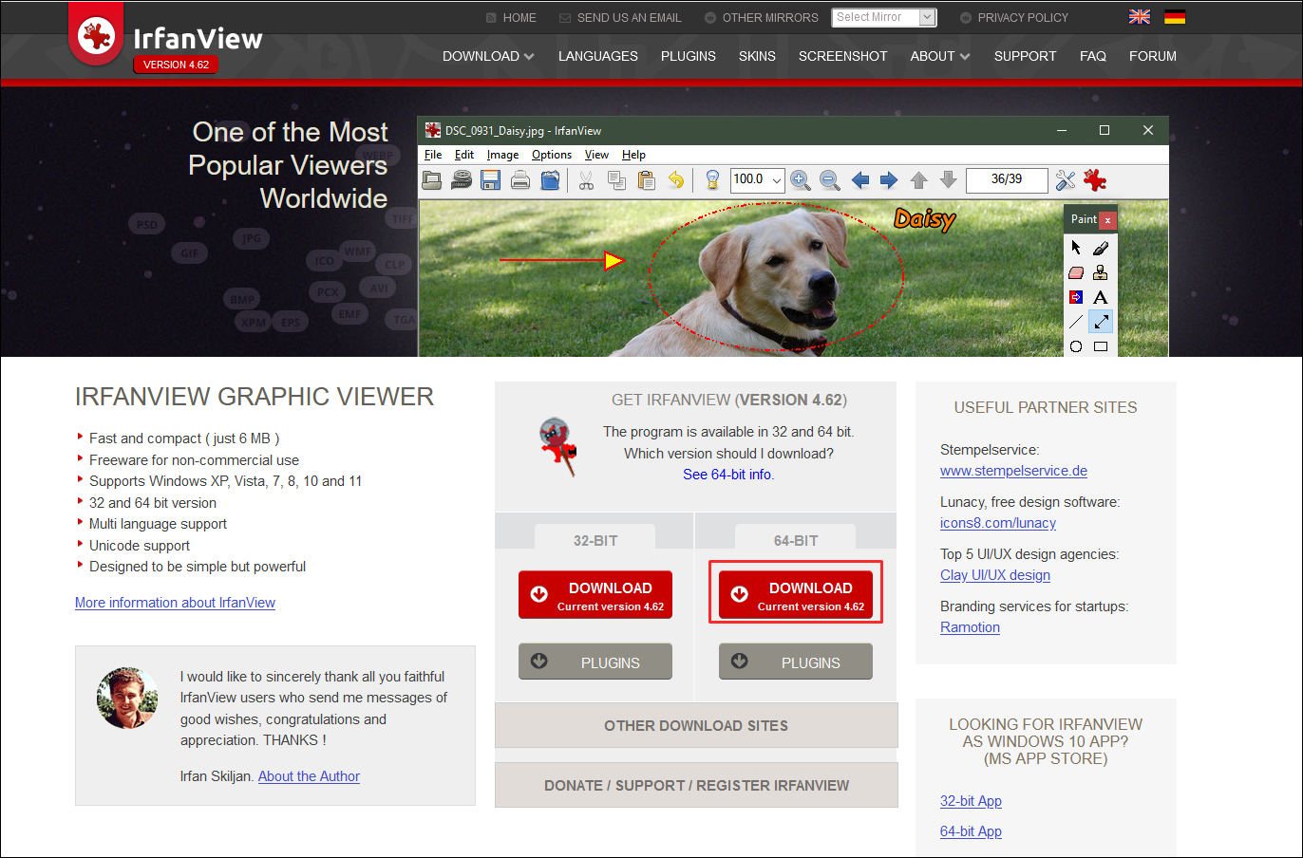Click the red splat About icon in toolbar
This screenshot has width=1303, height=858.
1095,180
